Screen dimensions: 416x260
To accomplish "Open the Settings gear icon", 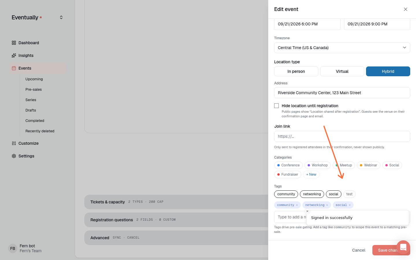I will click(14, 156).
